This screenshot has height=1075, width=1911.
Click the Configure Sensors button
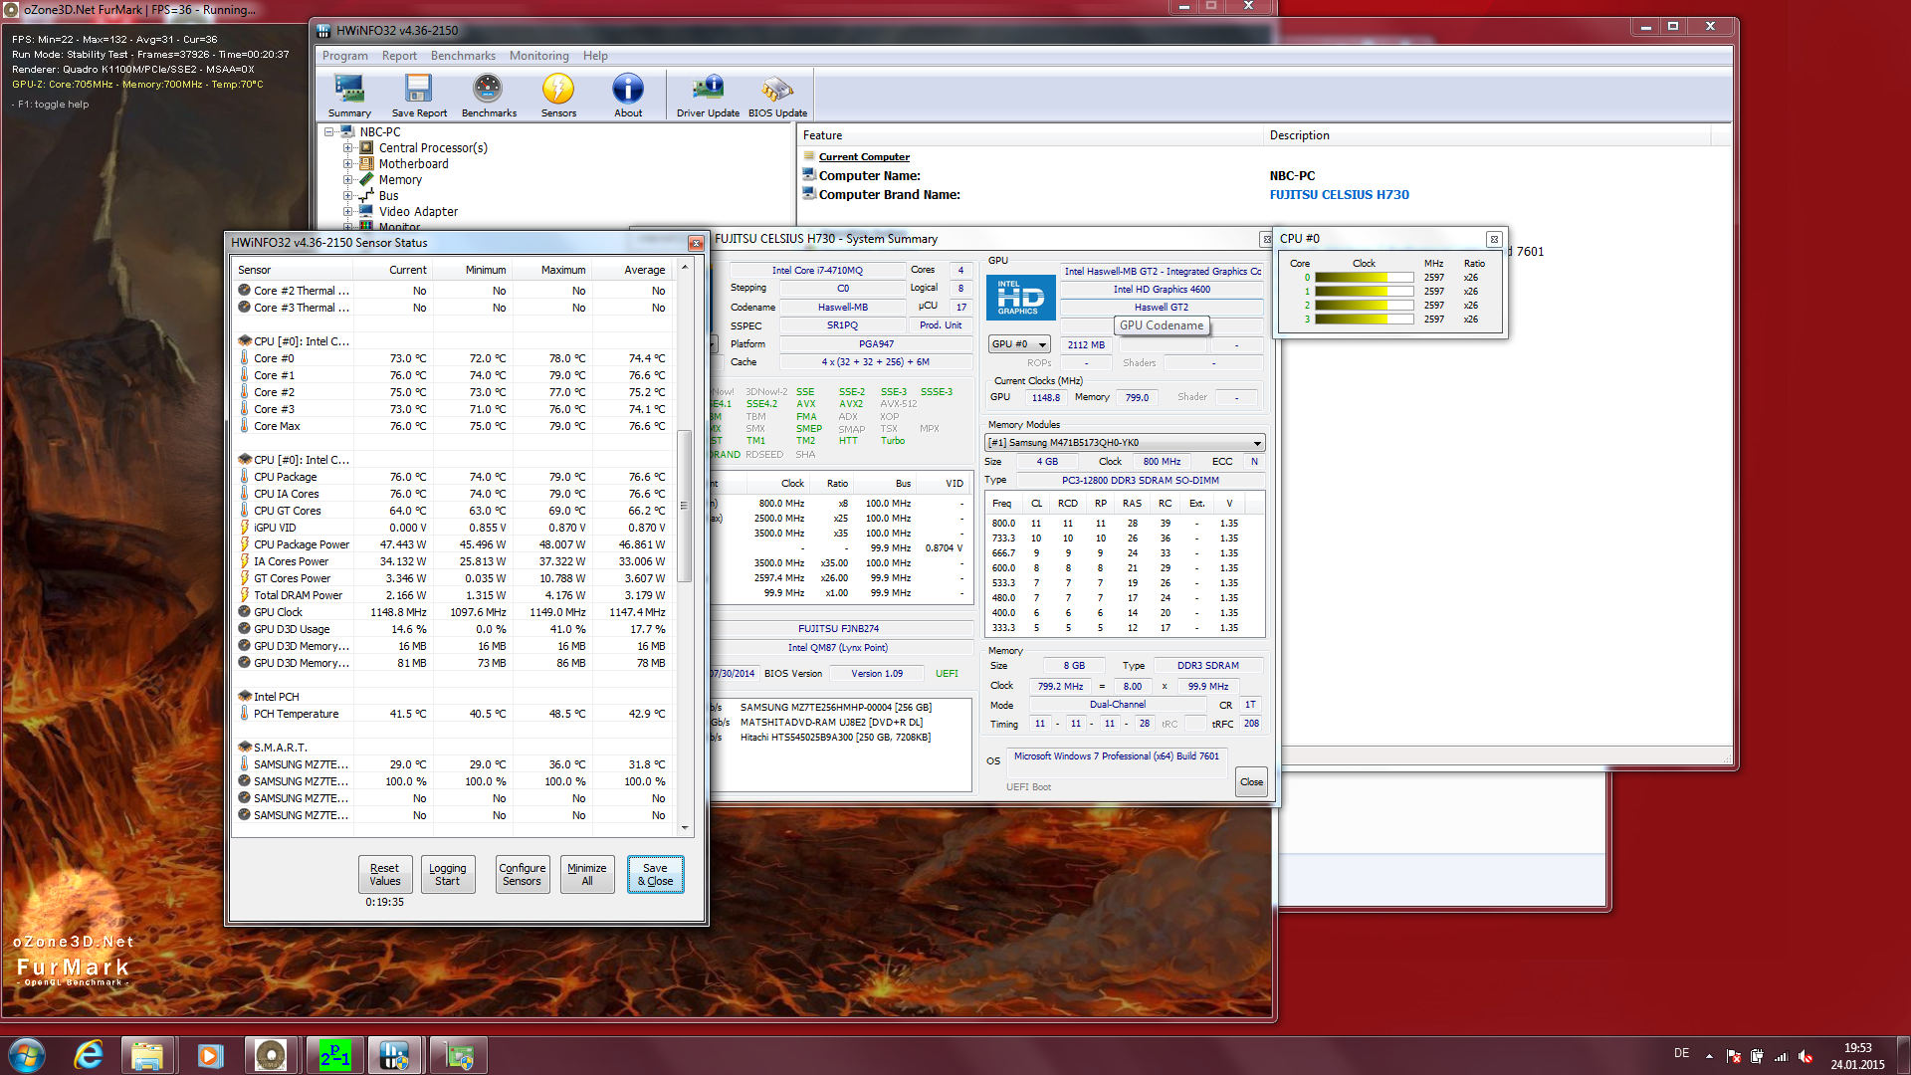tap(522, 874)
